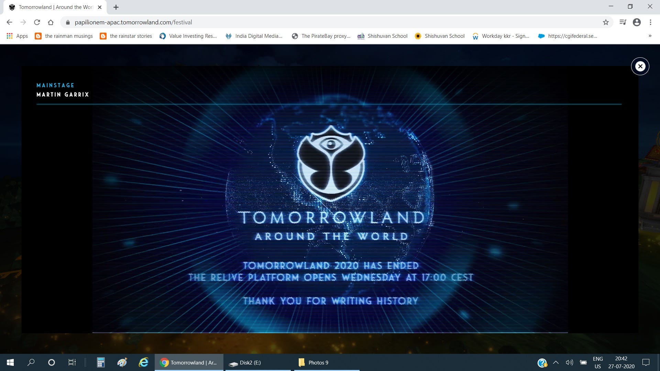Check battery status tray icon
Viewport: 660px width, 371px height.
point(583,362)
